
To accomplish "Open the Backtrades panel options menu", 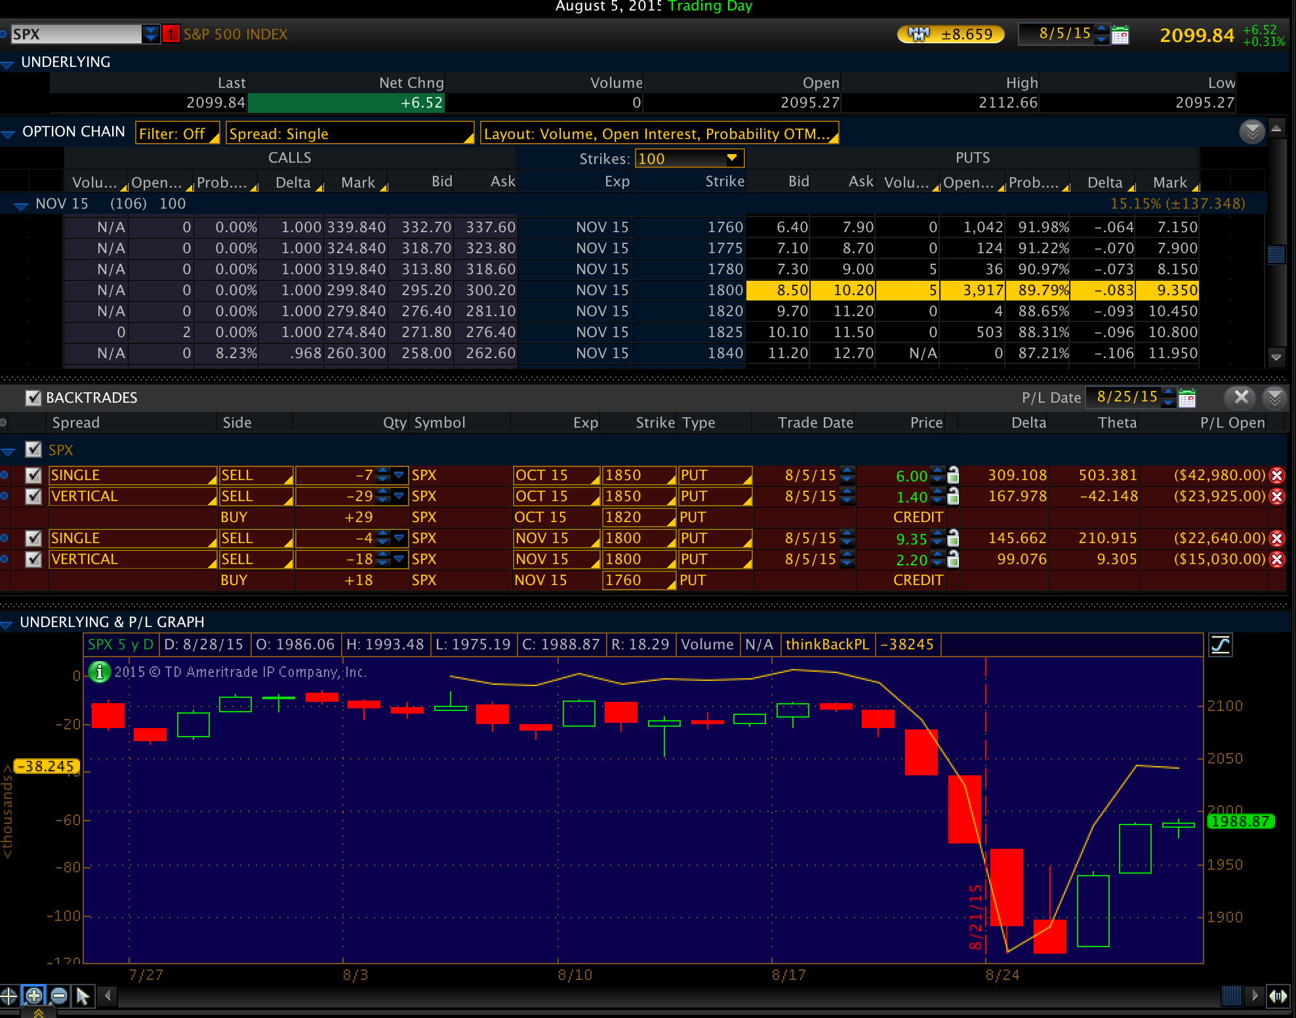I will 1275,397.
